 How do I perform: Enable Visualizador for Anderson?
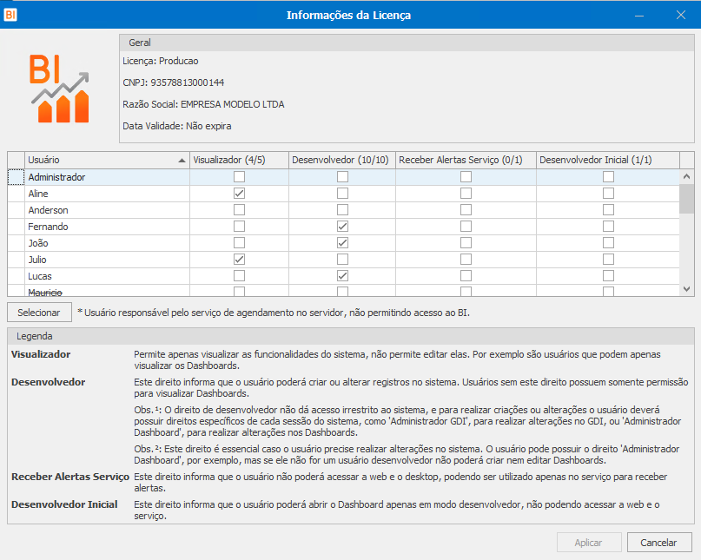[239, 210]
